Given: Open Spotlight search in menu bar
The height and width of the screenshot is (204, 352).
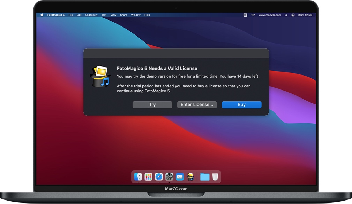Looking at the screenshot, I should pos(286,15).
